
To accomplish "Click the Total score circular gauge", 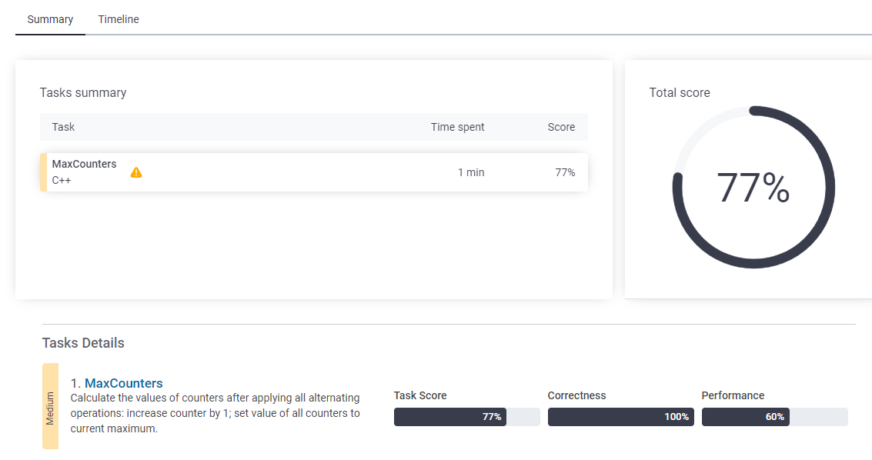I will tap(753, 187).
